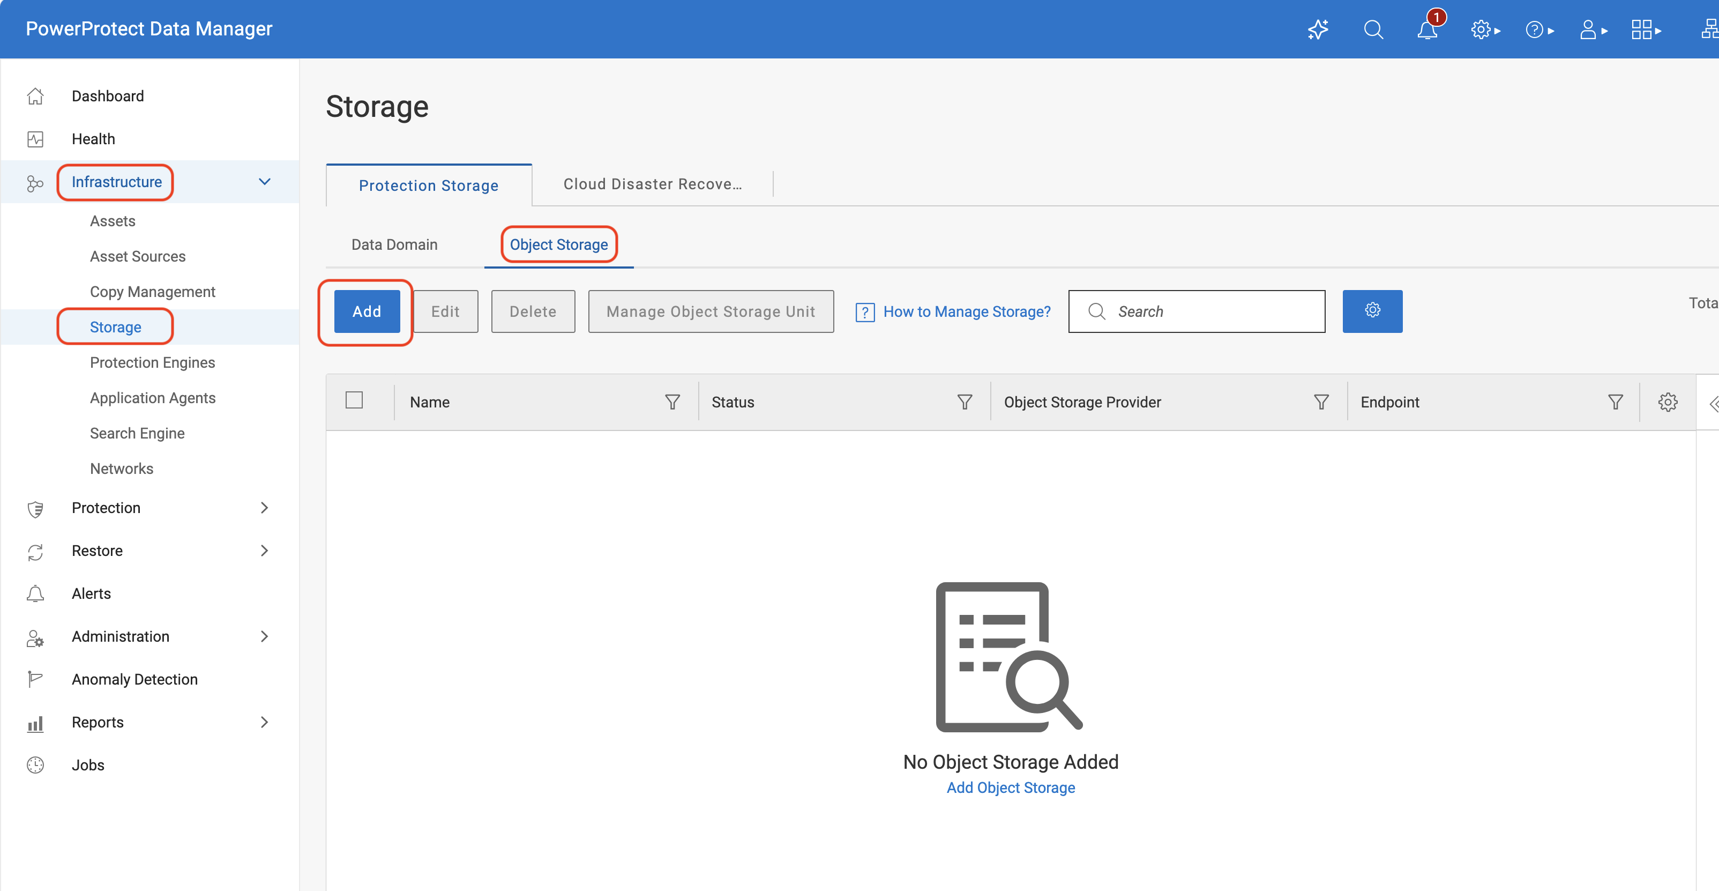Expand the Reports menu chevron
Image resolution: width=1719 pixels, height=891 pixels.
[x=264, y=722]
